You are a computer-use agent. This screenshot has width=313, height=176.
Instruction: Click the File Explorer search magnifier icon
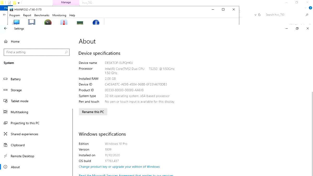307,15
